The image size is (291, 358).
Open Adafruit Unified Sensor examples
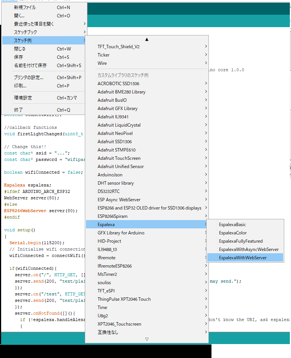tap(147, 167)
